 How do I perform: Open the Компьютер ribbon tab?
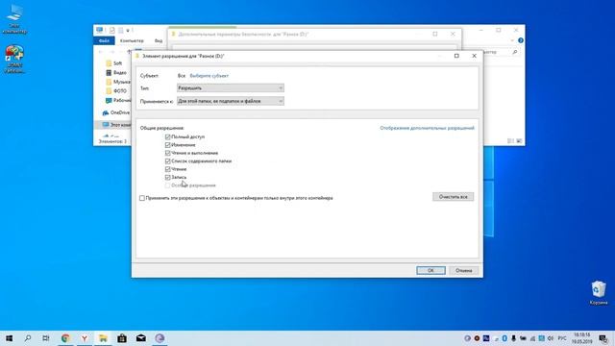pos(132,40)
